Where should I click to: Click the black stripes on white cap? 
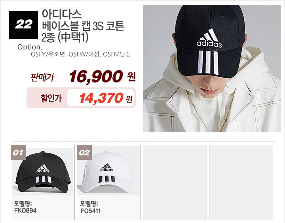click(x=107, y=179)
